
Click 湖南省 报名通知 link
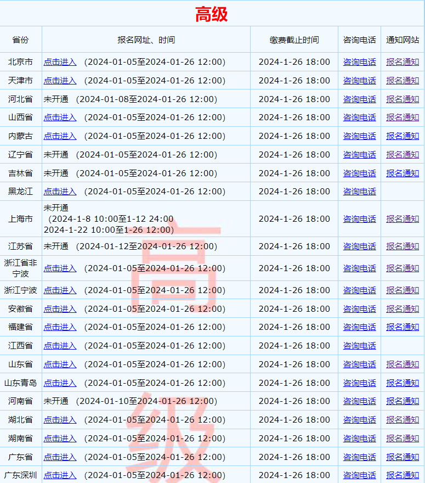tap(403, 439)
